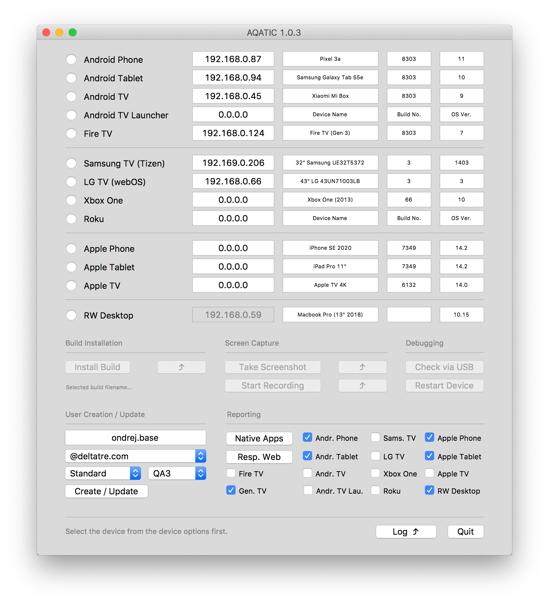Open the Log button with arrow
Viewport: 549px width, 604px height.
[406, 532]
